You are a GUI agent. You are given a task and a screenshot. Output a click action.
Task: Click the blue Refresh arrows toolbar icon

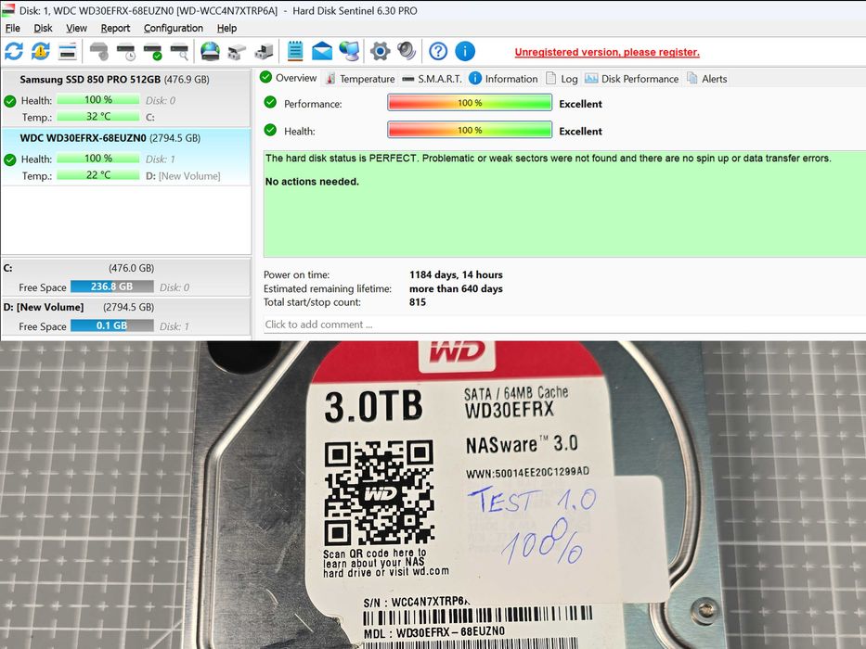pyautogui.click(x=14, y=51)
